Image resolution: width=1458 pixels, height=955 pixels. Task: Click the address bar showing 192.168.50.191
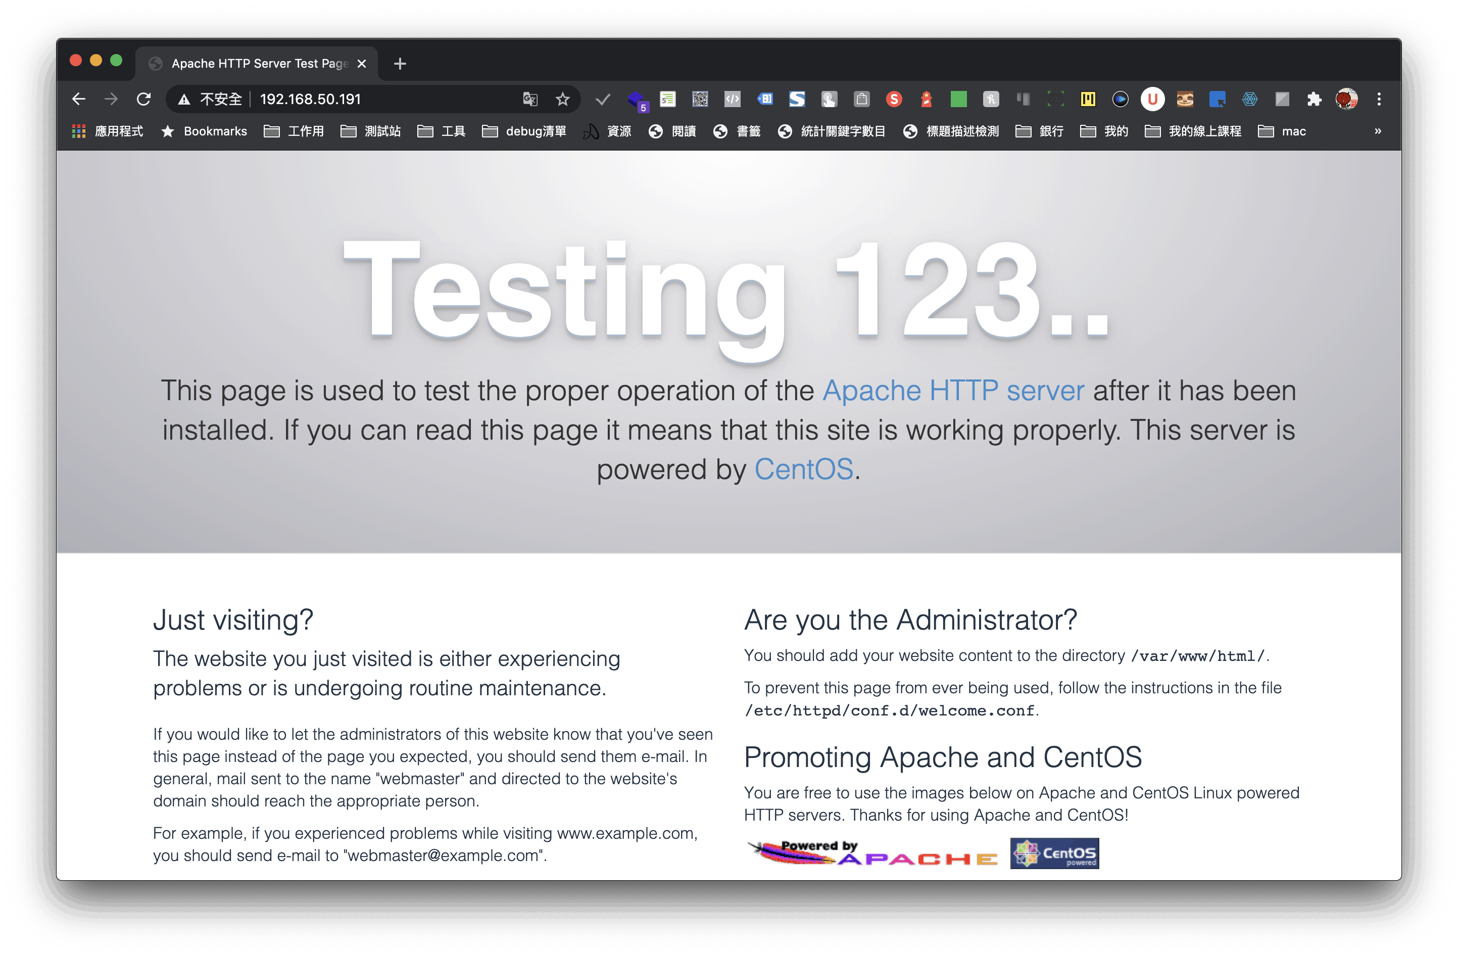(380, 99)
